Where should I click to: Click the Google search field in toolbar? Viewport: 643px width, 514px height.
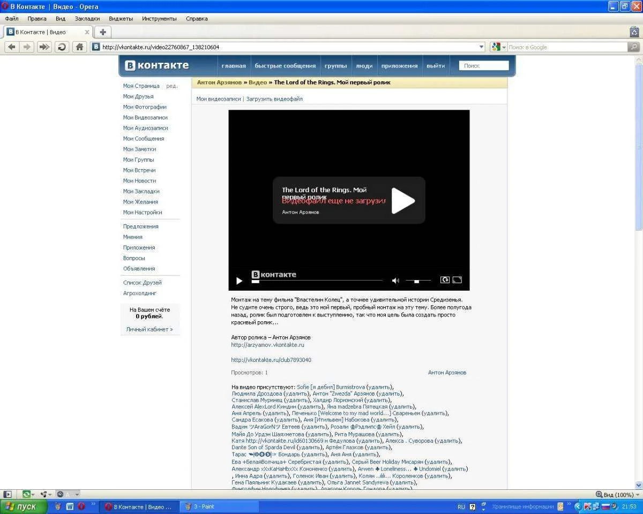tap(567, 47)
